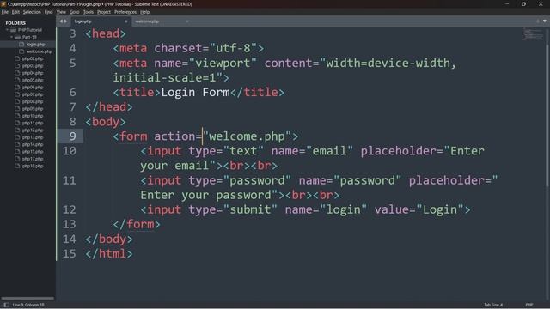Open the Help menu
Viewport: 550px width, 309px height.
click(x=145, y=12)
